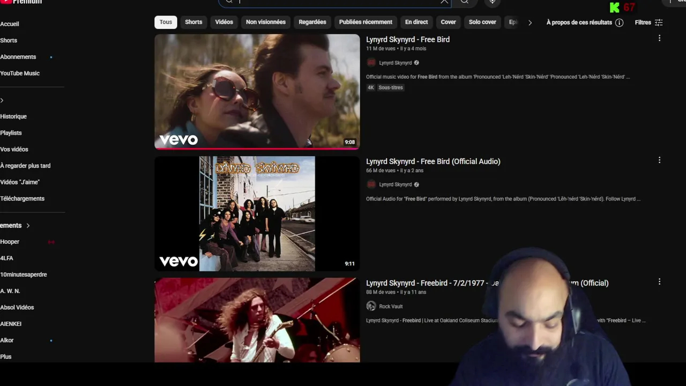The height and width of the screenshot is (386, 686).
Task: Open Shorts in the sidebar
Action: coord(9,40)
